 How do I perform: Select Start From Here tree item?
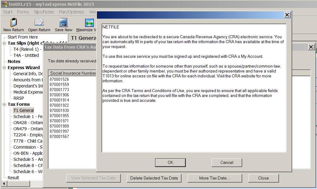click(x=23, y=37)
